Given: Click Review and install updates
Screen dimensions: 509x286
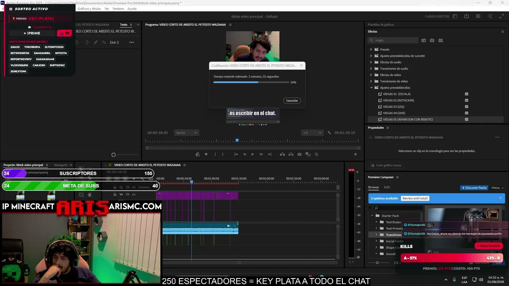Looking at the screenshot, I should pos(415,198).
